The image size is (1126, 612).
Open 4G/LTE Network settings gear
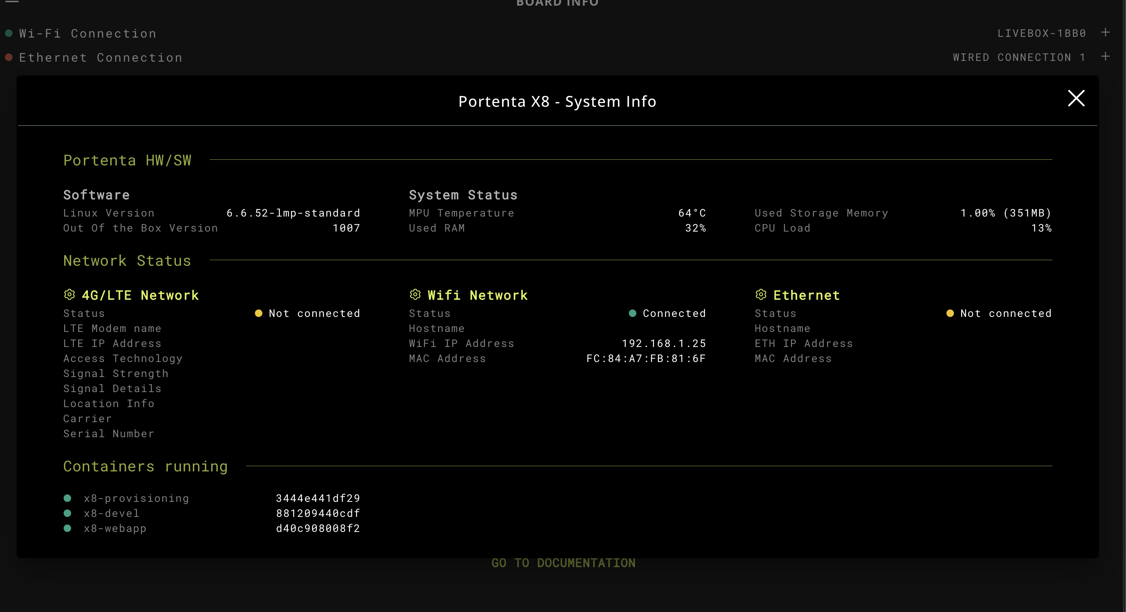click(x=69, y=295)
